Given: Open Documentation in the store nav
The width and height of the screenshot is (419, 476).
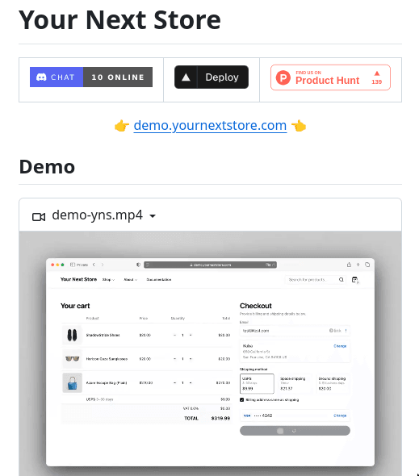Looking at the screenshot, I should point(159,280).
